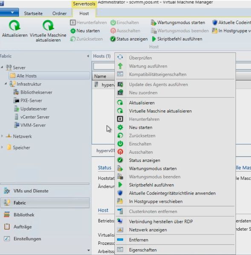Click Skriptbefehl ausführen arrow in context menu

pyautogui.click(x=120, y=185)
